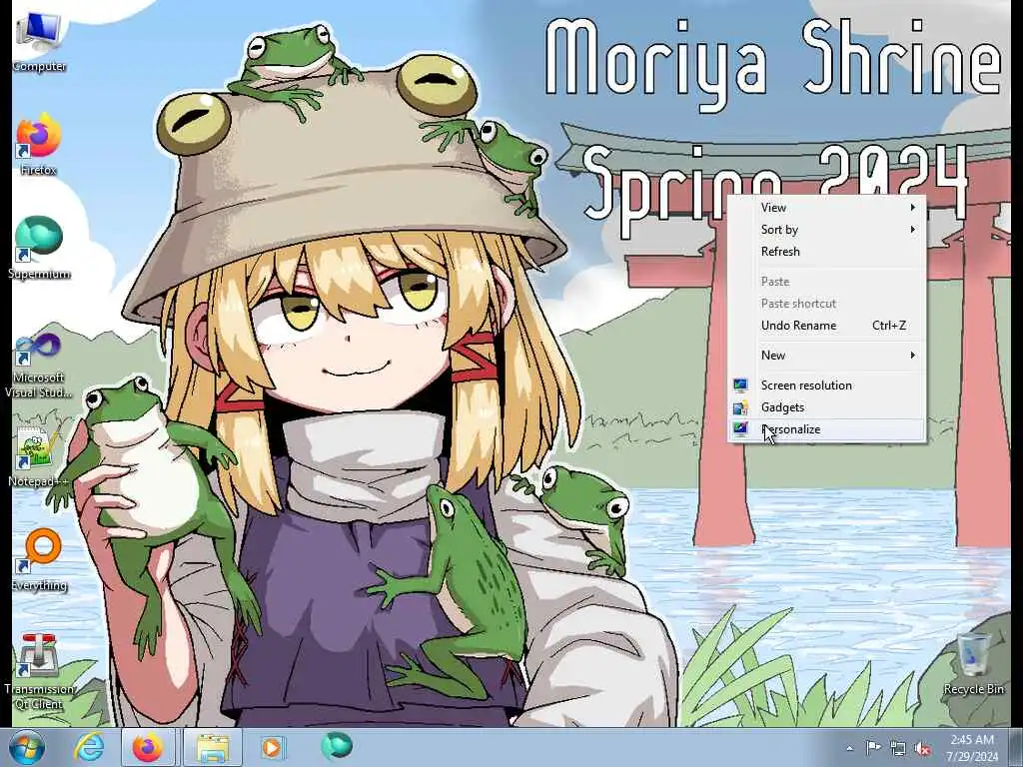The image size is (1023, 767).
Task: Open the Computer desktop icon
Action: [x=39, y=42]
